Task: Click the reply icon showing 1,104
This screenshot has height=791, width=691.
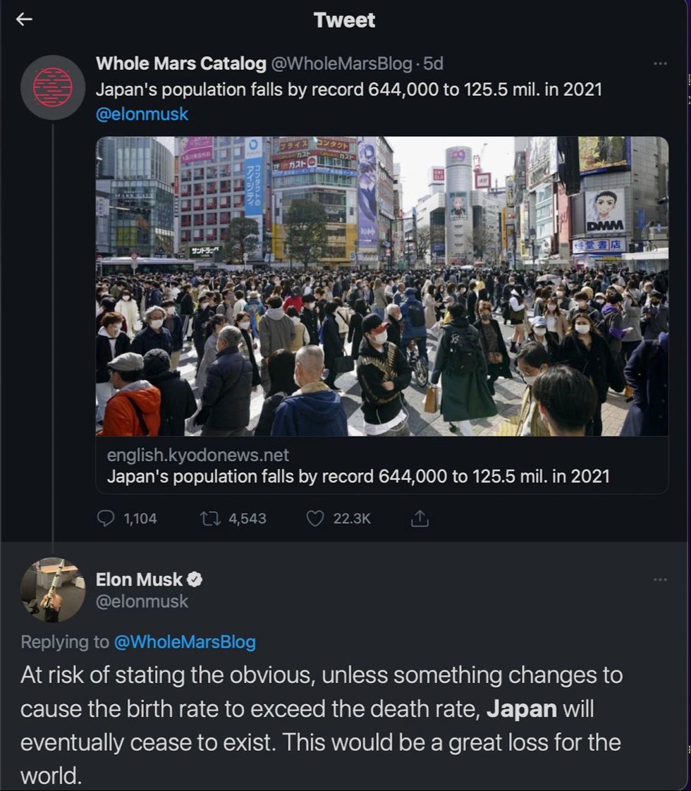Action: point(106,519)
